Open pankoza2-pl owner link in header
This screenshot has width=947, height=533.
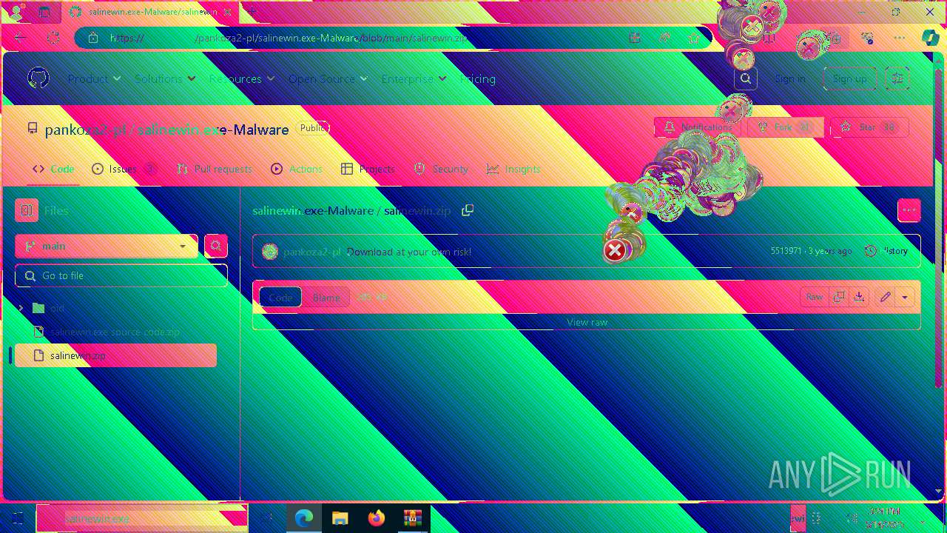point(85,130)
